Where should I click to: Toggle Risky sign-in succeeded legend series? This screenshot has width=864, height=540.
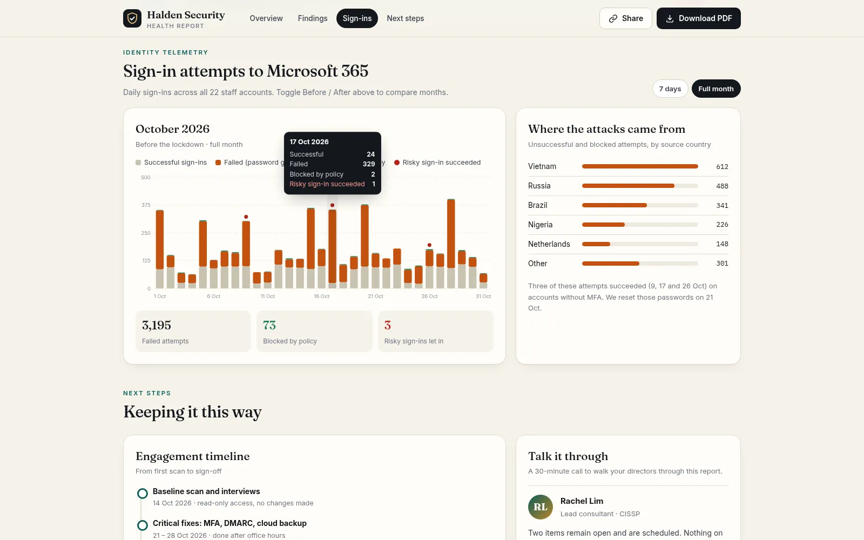click(x=437, y=163)
